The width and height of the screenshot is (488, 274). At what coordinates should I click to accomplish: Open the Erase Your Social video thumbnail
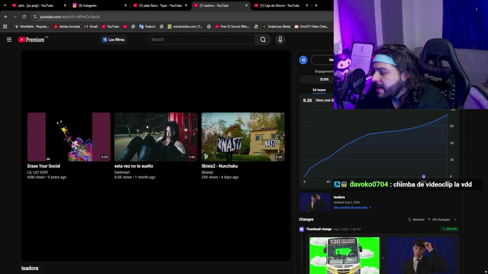tap(69, 137)
